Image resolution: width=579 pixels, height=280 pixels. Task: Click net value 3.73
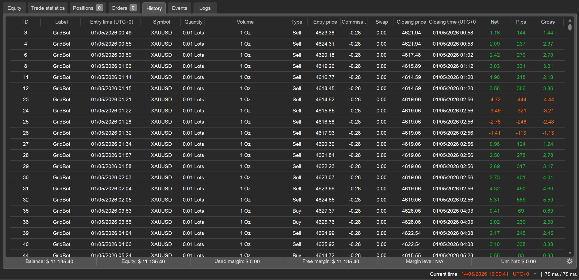click(495, 178)
